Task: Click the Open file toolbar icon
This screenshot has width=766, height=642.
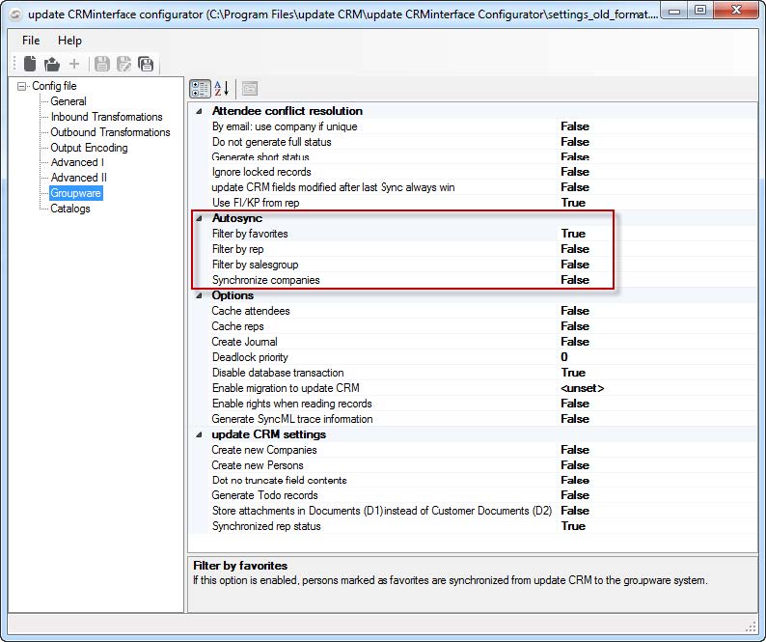Action: (52, 64)
